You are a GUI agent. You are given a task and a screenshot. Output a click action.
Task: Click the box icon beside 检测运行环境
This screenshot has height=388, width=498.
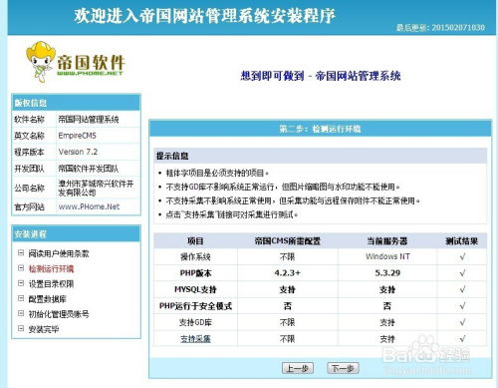tap(21, 268)
